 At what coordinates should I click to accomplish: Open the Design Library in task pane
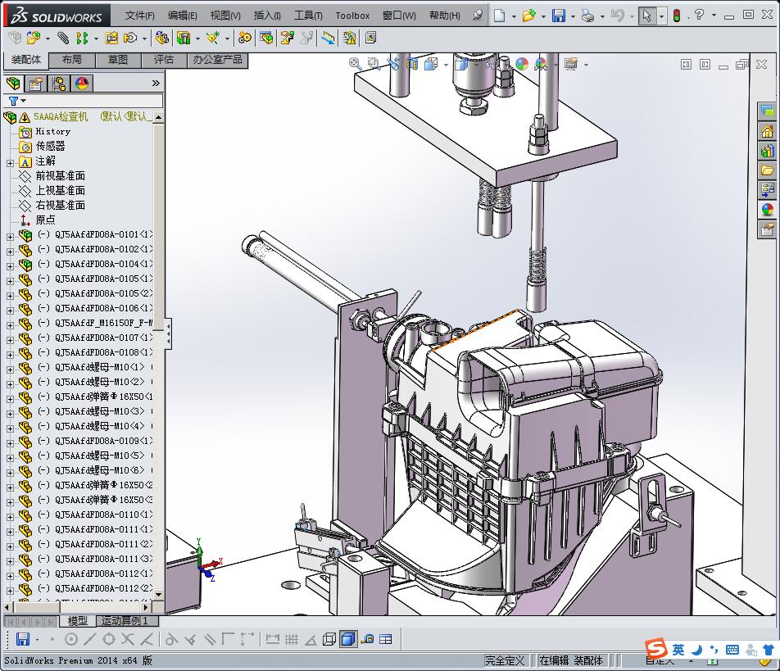point(767,151)
